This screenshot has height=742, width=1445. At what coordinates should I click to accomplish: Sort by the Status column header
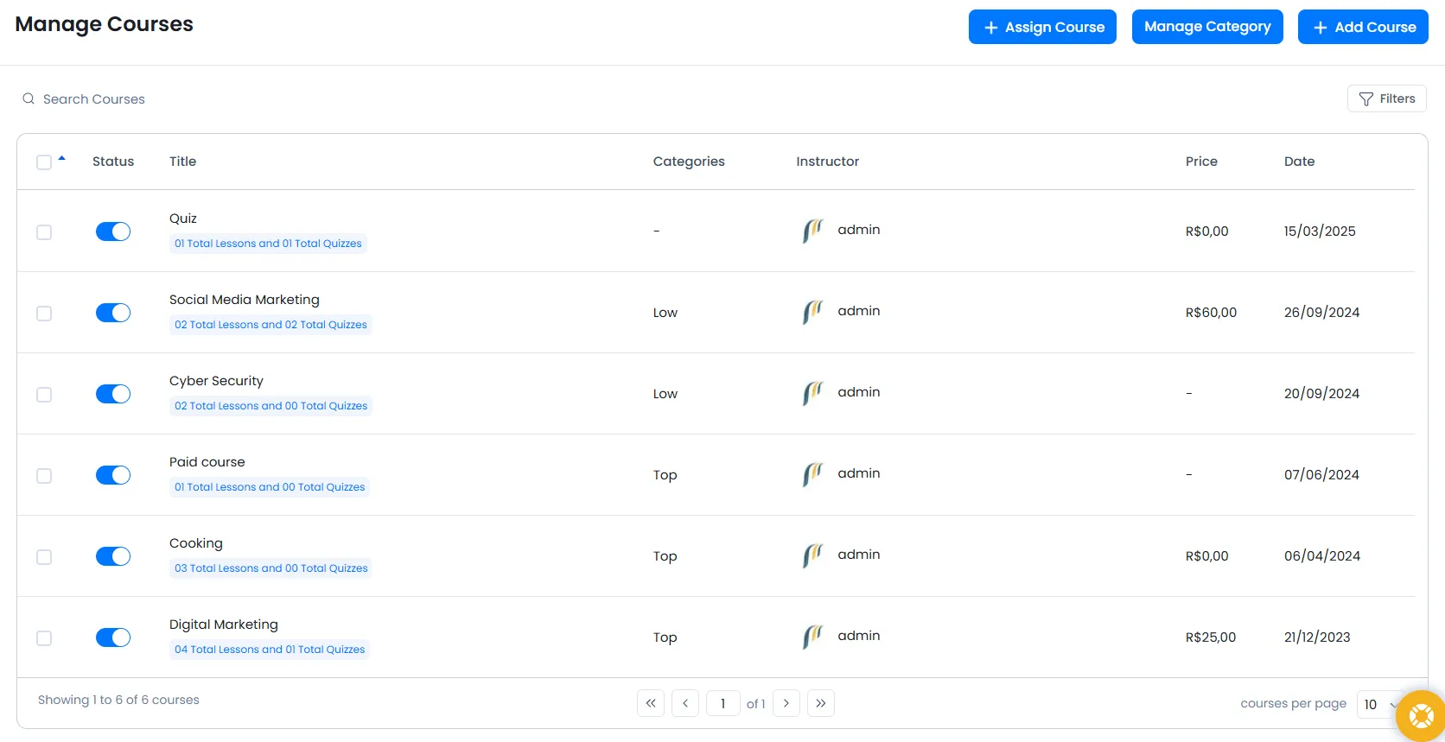(x=113, y=162)
